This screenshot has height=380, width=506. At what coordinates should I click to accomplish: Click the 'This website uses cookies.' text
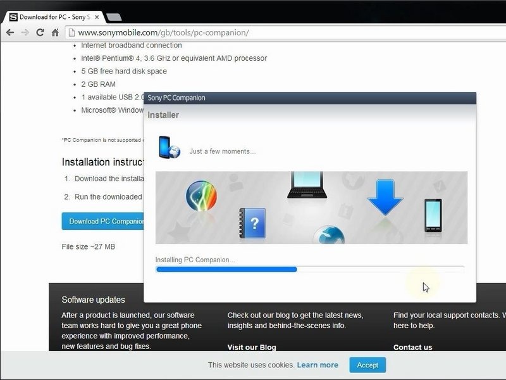tap(251, 365)
